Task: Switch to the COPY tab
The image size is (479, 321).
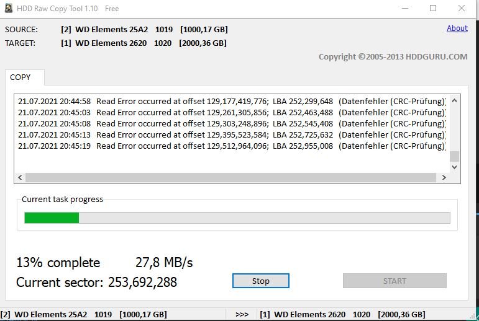Action: click(x=20, y=77)
